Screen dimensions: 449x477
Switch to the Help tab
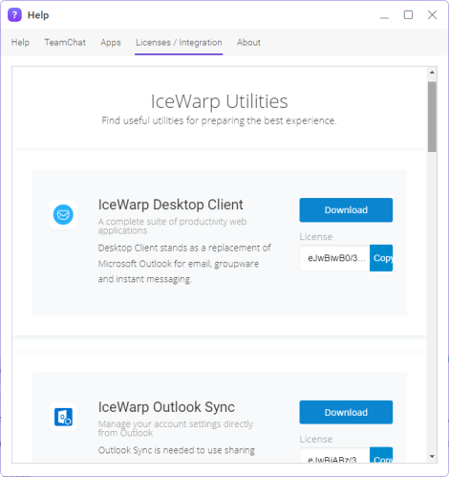click(20, 42)
